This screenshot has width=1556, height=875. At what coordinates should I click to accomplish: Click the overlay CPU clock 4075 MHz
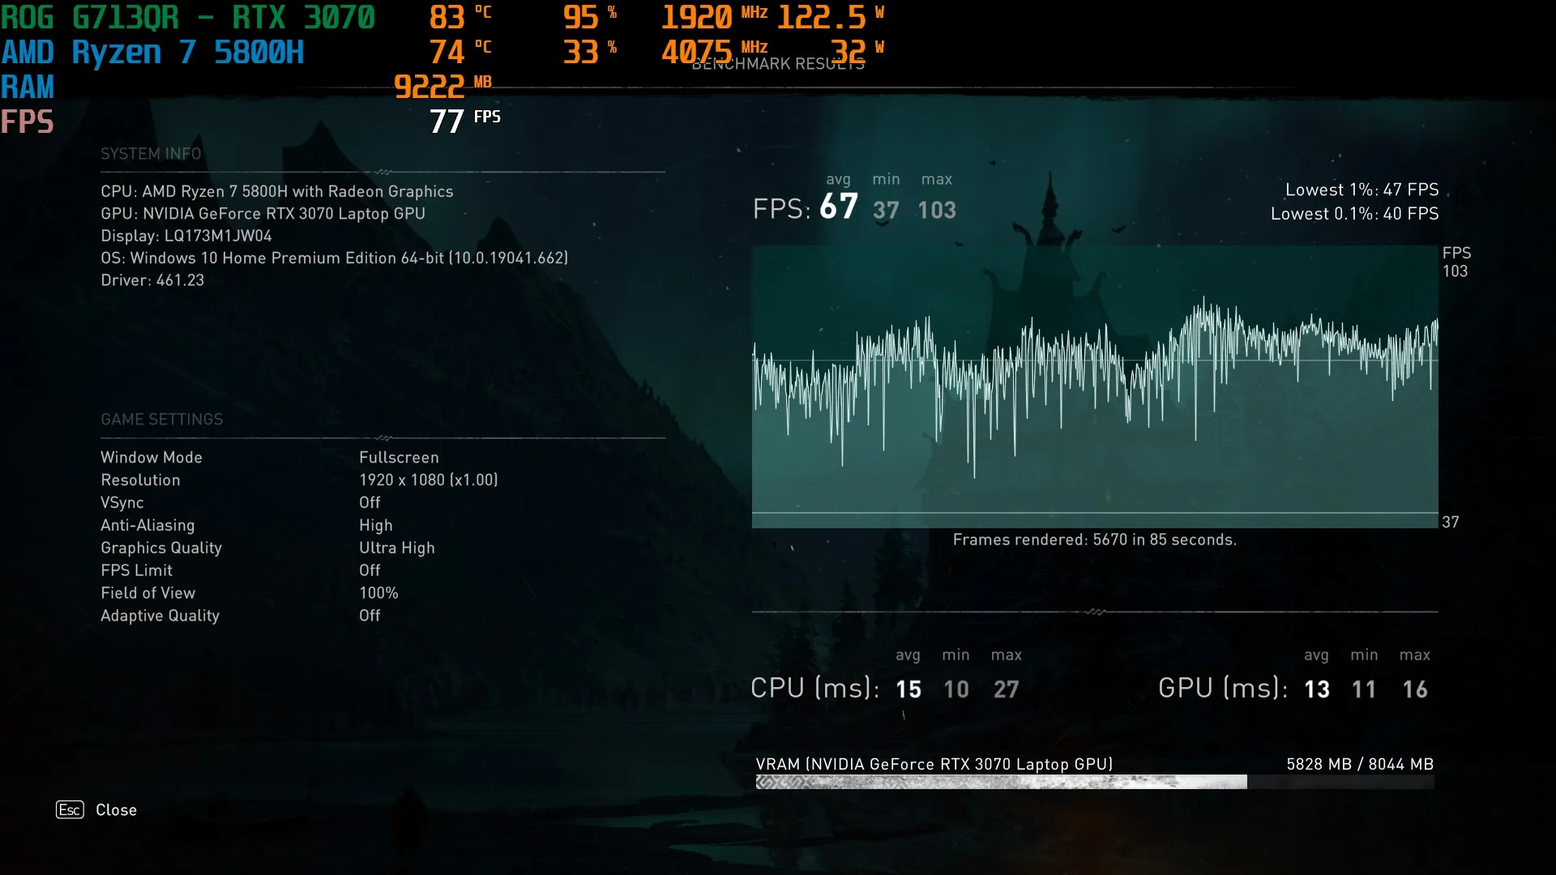[714, 53]
